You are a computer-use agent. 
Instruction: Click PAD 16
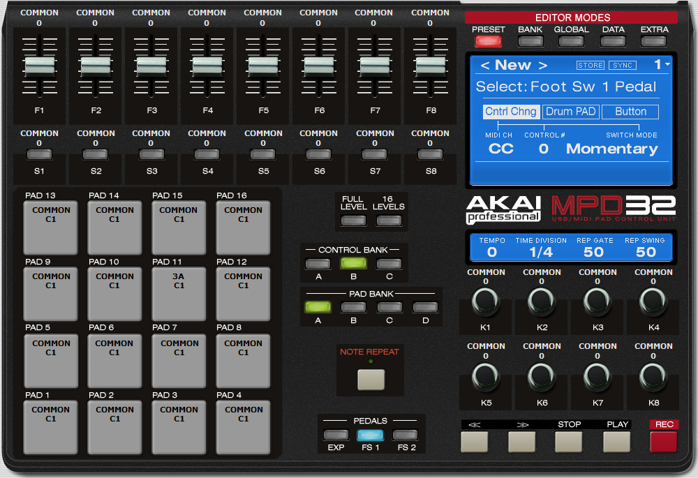(243, 228)
